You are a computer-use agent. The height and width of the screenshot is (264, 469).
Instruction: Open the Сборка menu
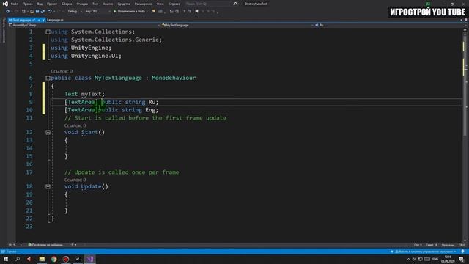click(x=67, y=4)
